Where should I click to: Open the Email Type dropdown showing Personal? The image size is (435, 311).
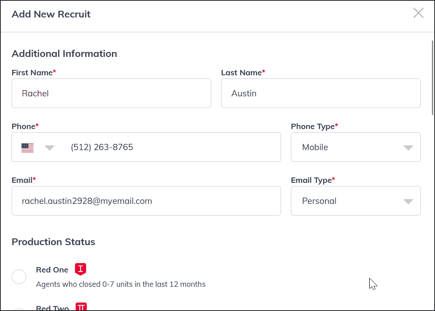point(355,201)
